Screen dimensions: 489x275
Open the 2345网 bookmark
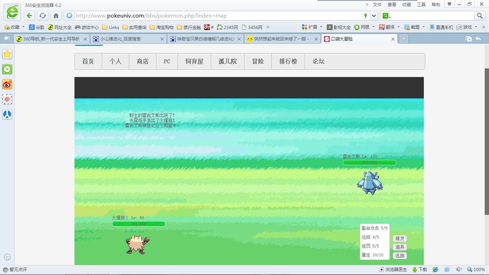pyautogui.click(x=227, y=27)
